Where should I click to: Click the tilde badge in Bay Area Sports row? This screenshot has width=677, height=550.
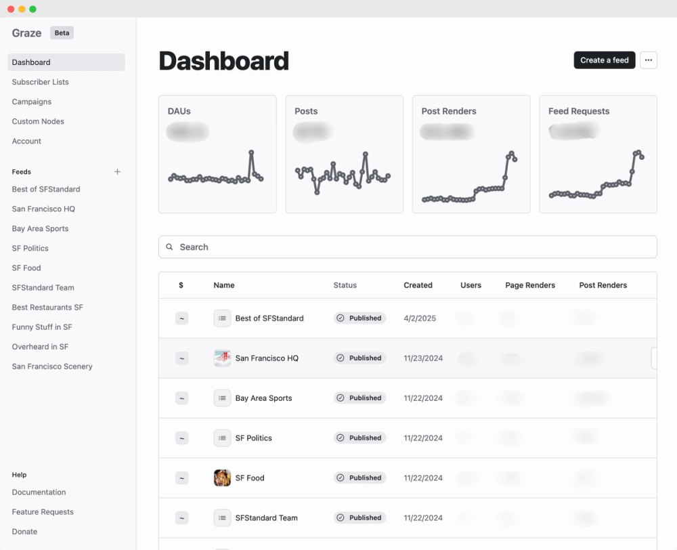click(181, 398)
